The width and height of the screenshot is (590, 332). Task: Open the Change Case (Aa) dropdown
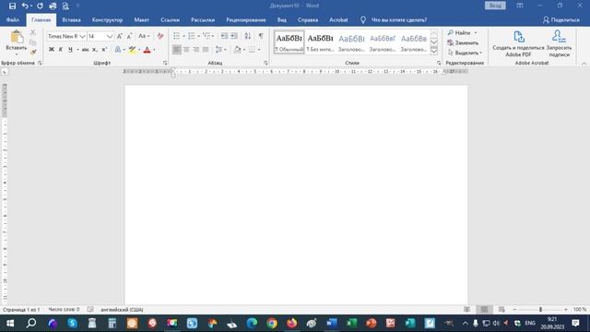point(144,36)
